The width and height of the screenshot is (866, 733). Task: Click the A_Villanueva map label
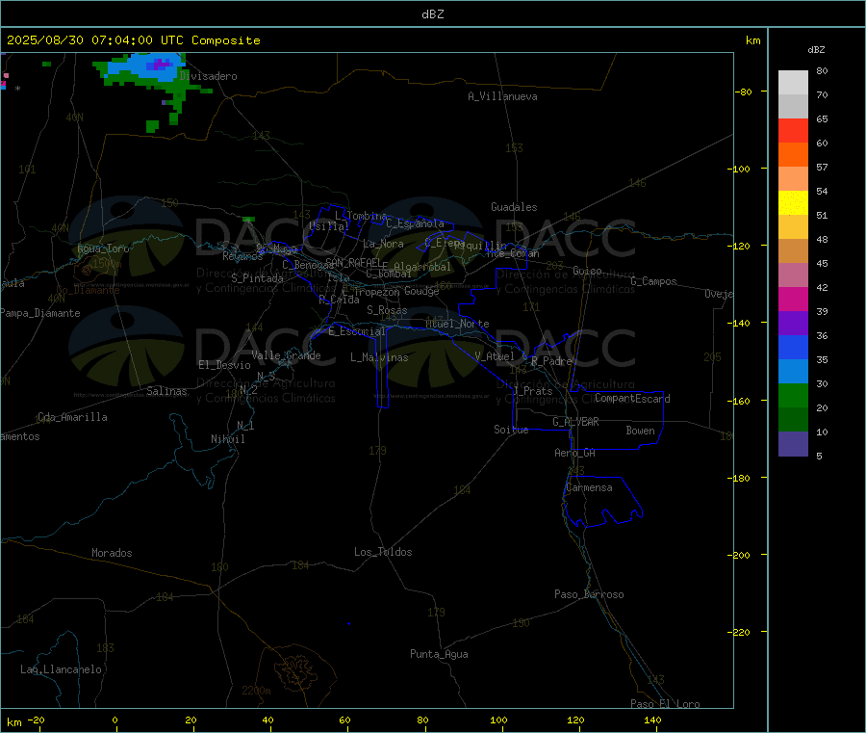click(x=502, y=96)
